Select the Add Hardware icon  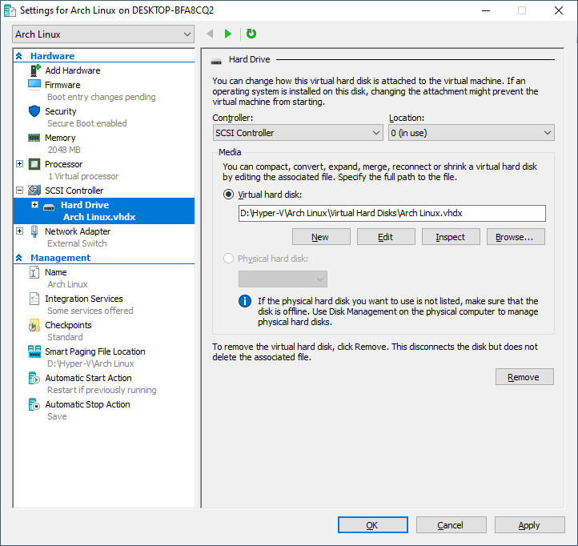coord(34,70)
